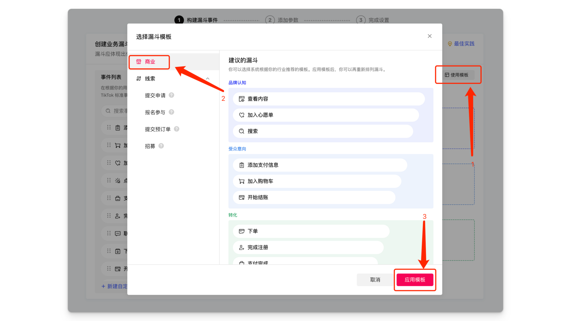This screenshot has height=321, width=571.
Task: Select the 线索 template category
Action: tap(150, 78)
